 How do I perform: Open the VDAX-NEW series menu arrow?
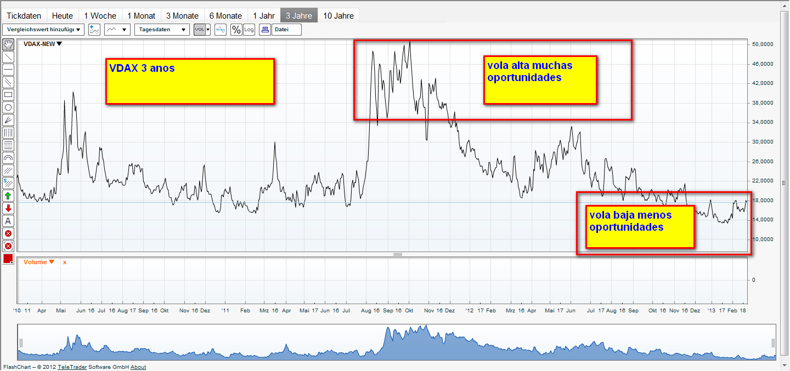click(59, 44)
